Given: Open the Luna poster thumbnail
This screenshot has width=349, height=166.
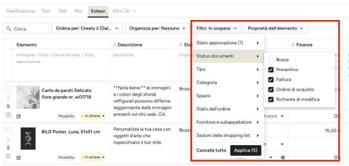Looking at the screenshot, I should [x=28, y=139].
